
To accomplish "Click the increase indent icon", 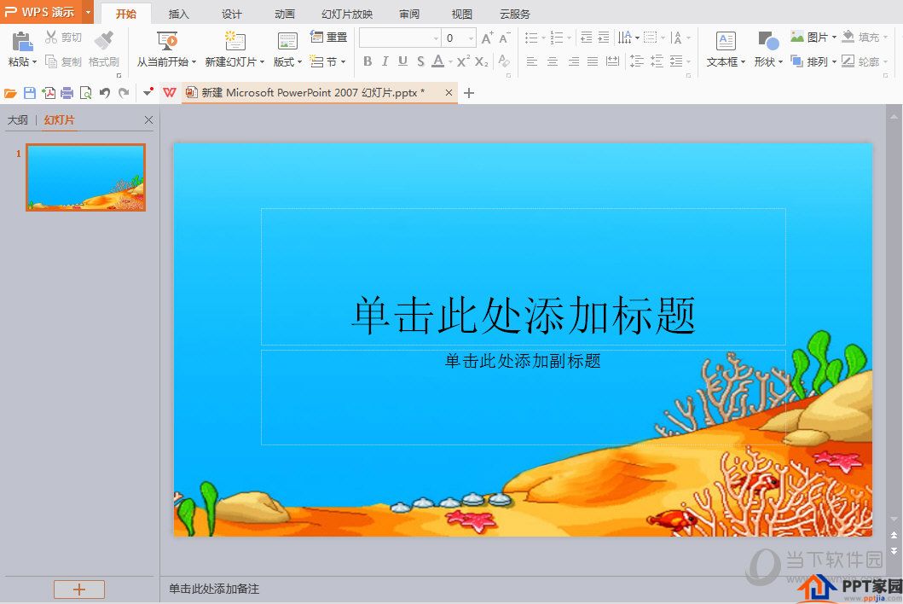I will pos(604,38).
